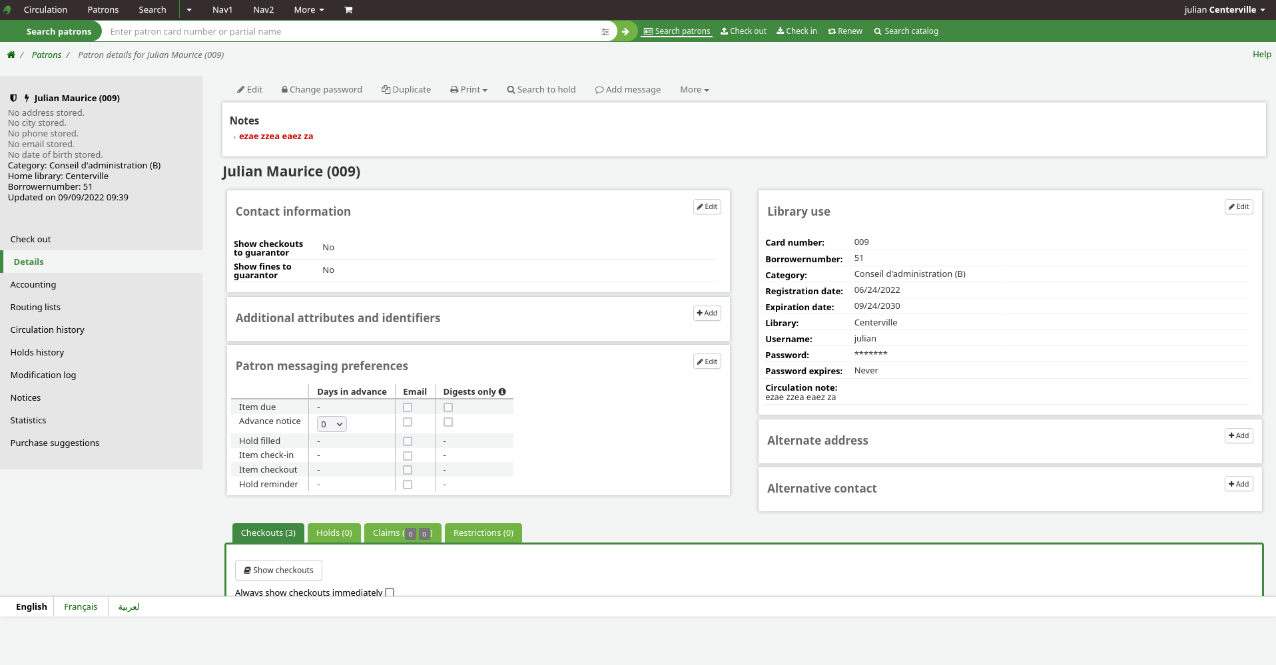Switch to the Holds (0) tab
Viewport: 1276px width, 665px height.
[x=334, y=533]
